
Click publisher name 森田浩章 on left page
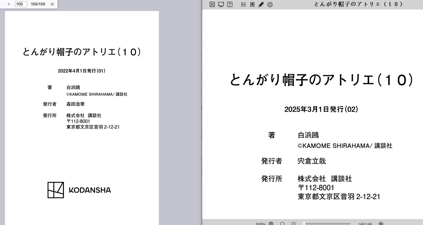pyautogui.click(x=75, y=104)
